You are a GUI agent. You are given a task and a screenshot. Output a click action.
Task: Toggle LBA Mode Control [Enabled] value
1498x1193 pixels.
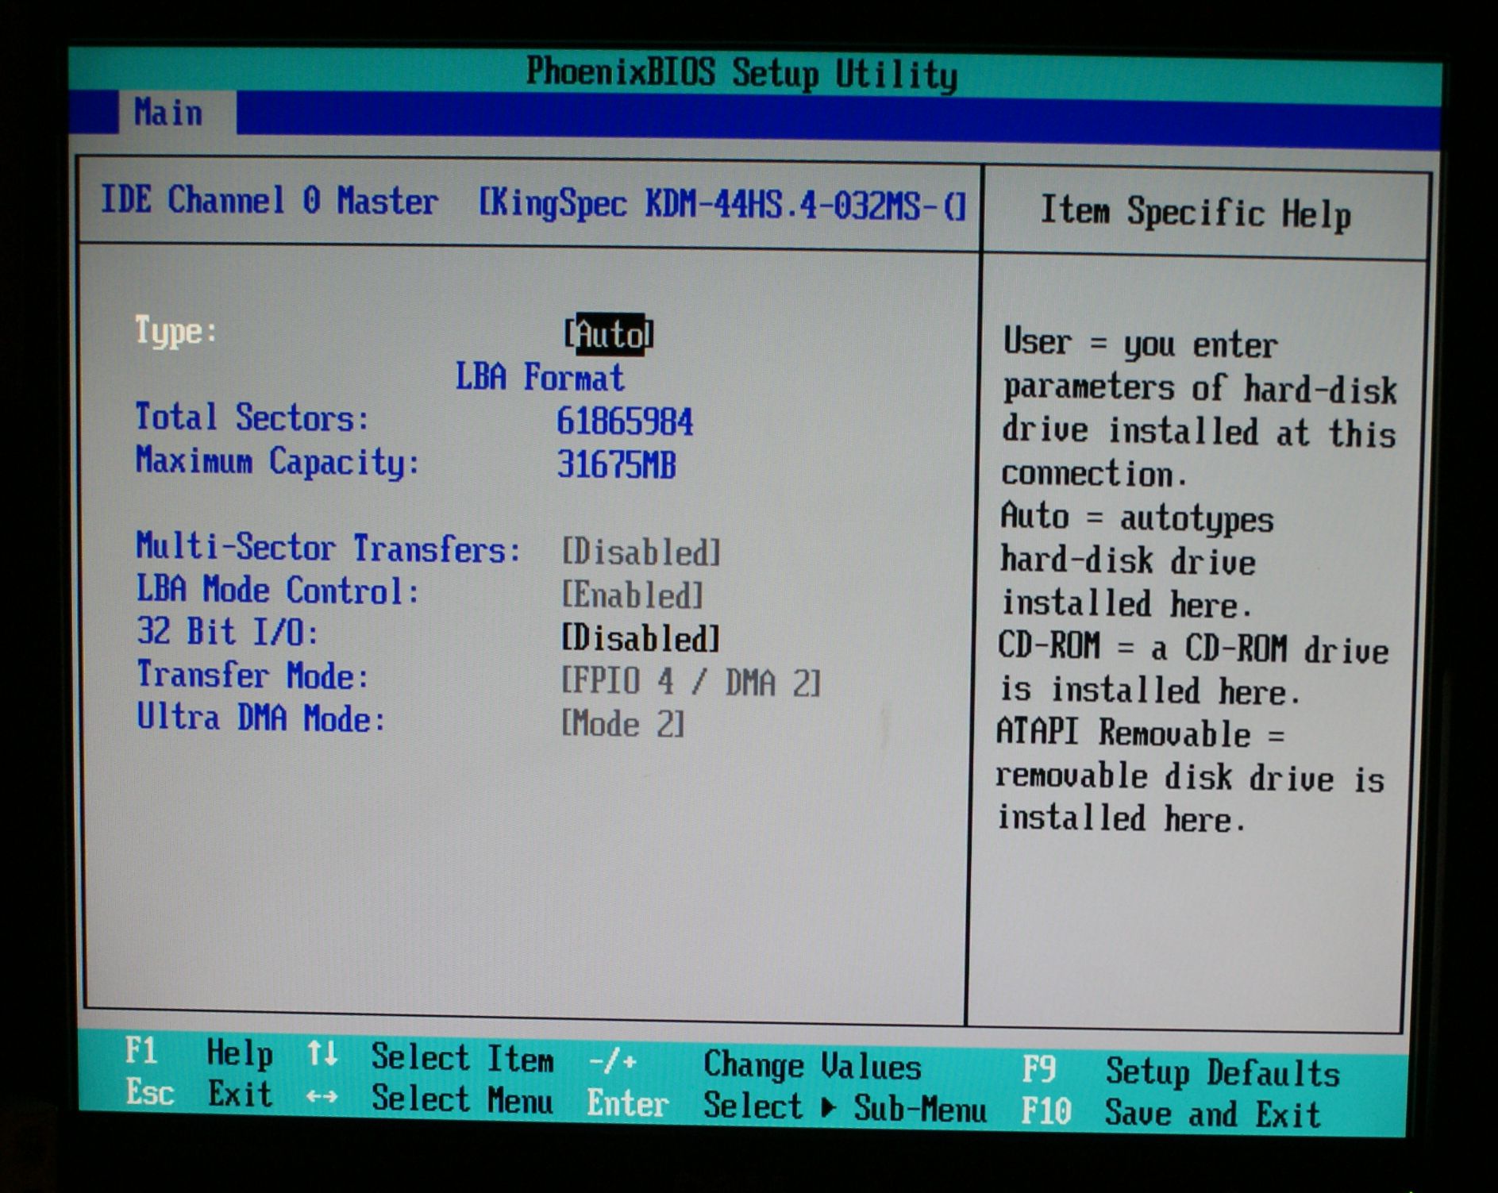(632, 595)
